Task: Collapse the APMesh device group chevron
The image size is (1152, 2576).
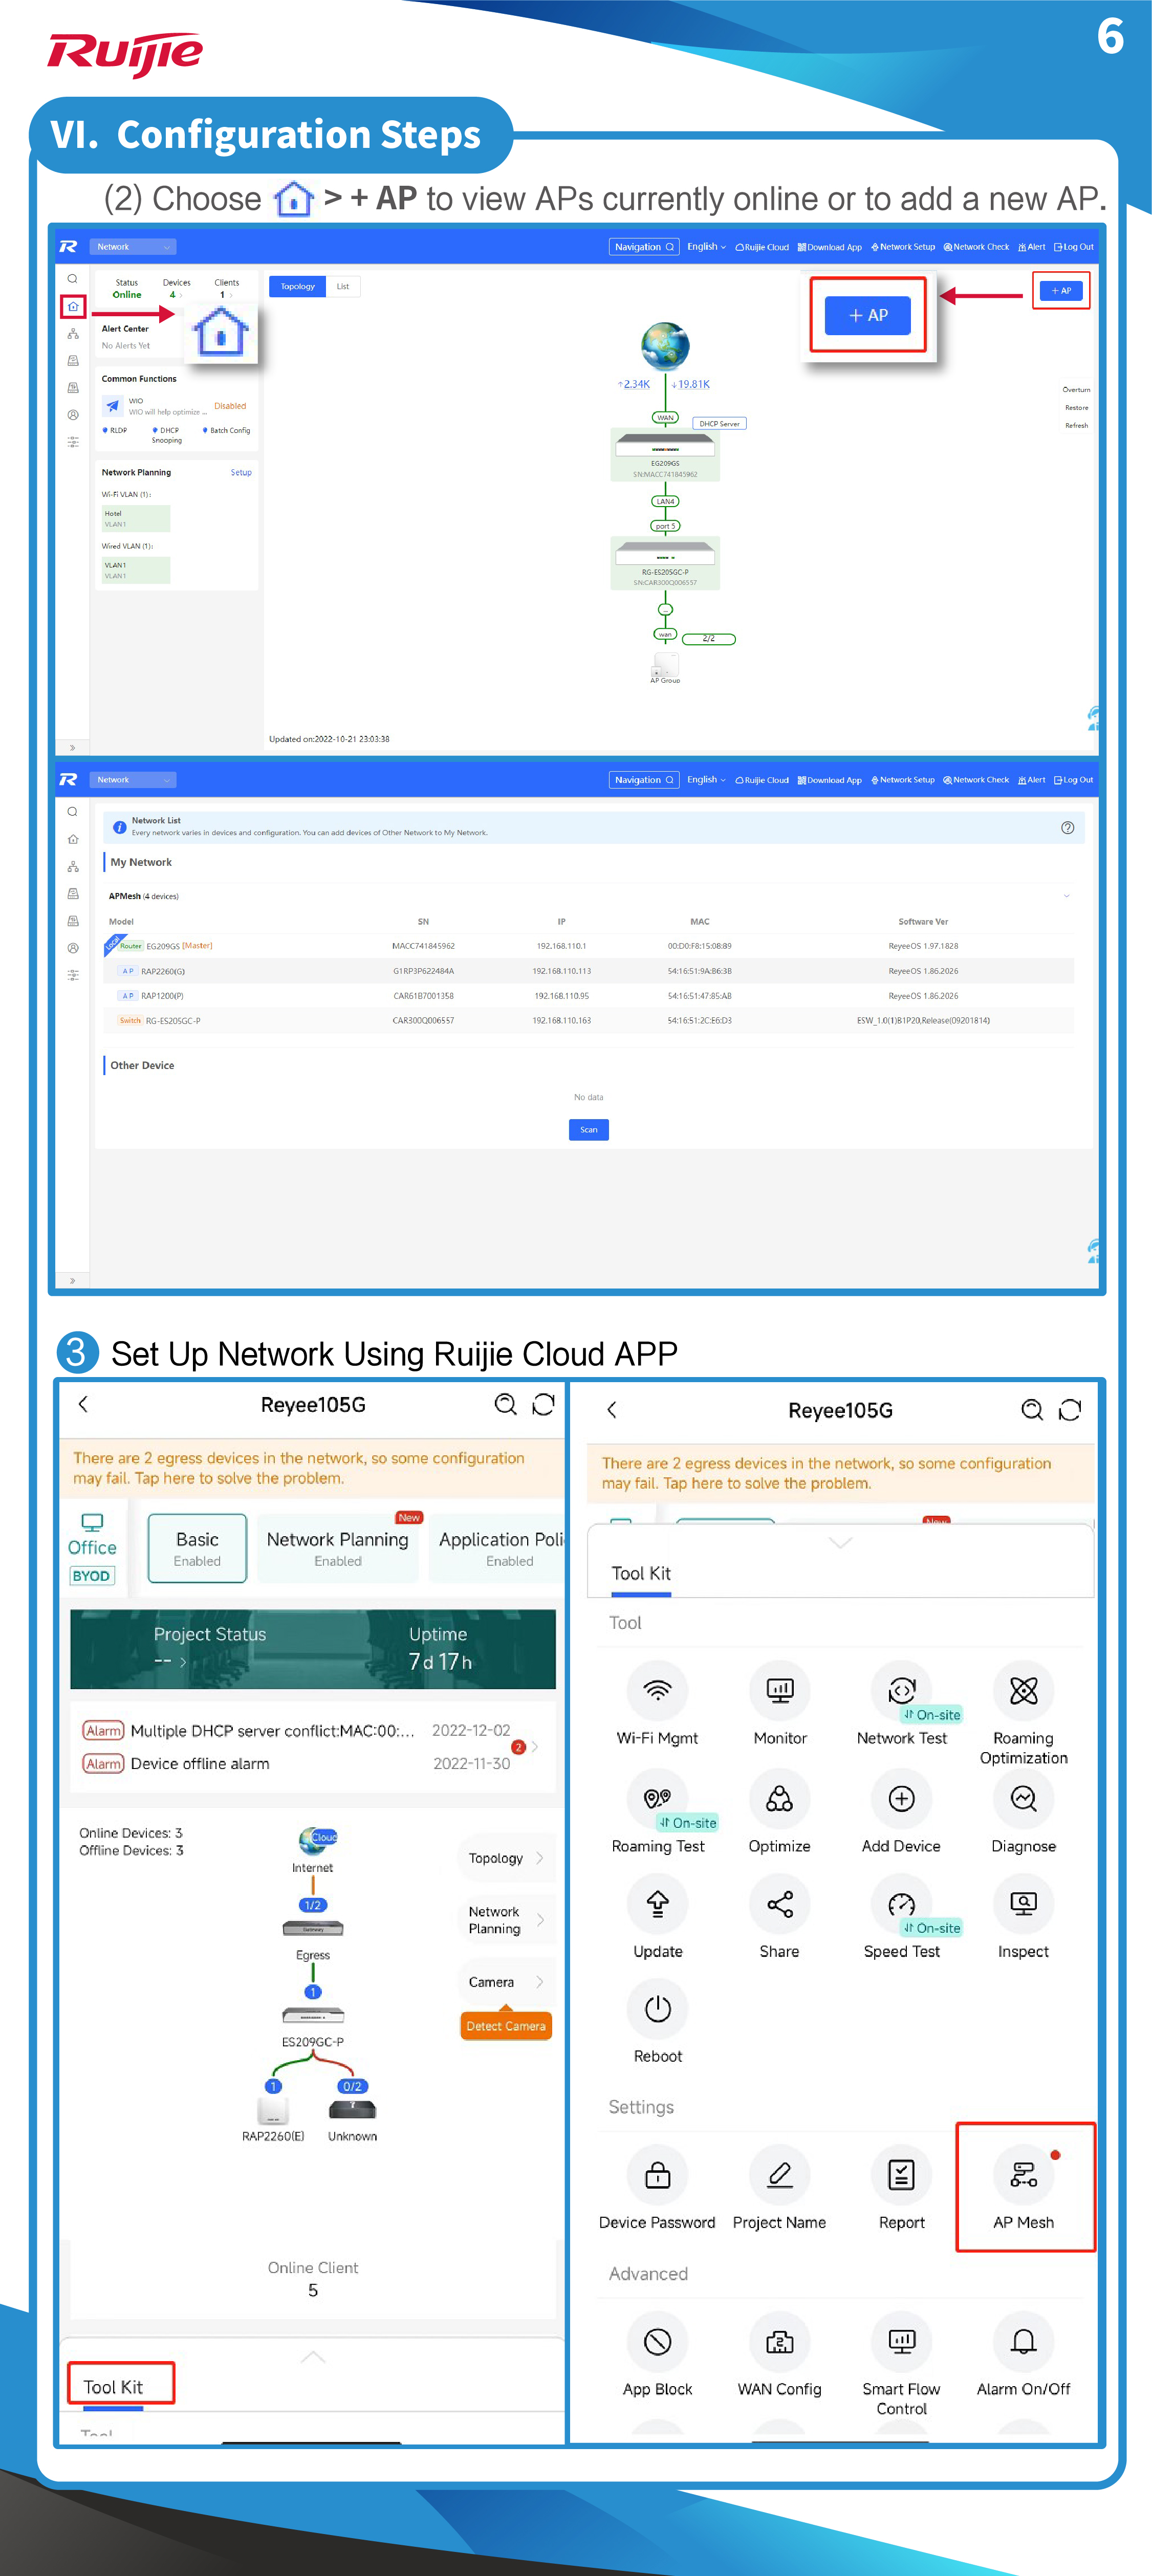Action: click(x=1066, y=896)
